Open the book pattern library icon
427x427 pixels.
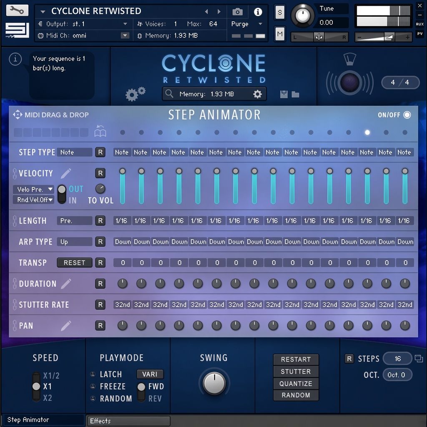pyautogui.click(x=100, y=131)
